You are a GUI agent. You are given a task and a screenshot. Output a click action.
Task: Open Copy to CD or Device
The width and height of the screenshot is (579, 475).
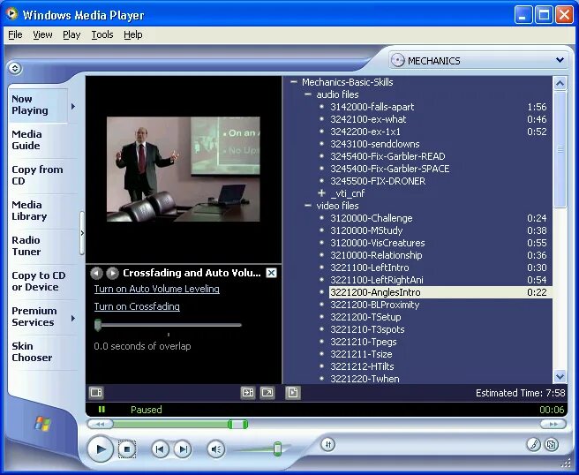[x=42, y=282]
